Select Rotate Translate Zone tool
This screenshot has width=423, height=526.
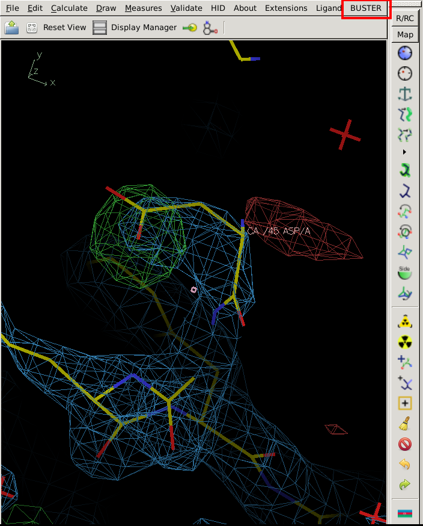405,135
